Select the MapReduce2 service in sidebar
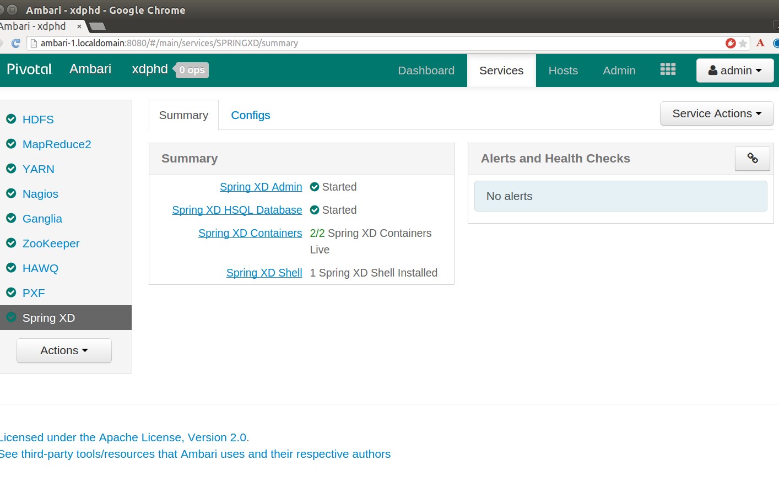The height and width of the screenshot is (487, 779). tap(57, 144)
